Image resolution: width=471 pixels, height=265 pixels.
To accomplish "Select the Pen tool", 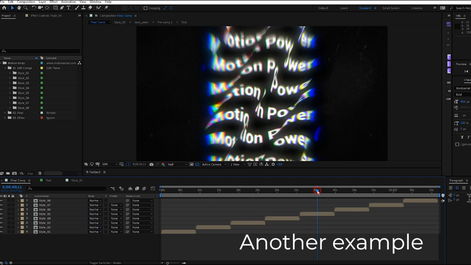I will (62, 8).
